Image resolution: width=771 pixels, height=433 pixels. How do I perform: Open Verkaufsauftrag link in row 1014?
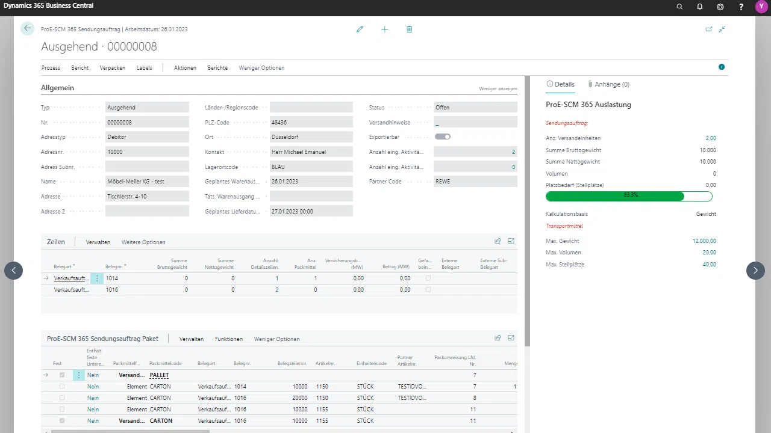pyautogui.click(x=72, y=278)
